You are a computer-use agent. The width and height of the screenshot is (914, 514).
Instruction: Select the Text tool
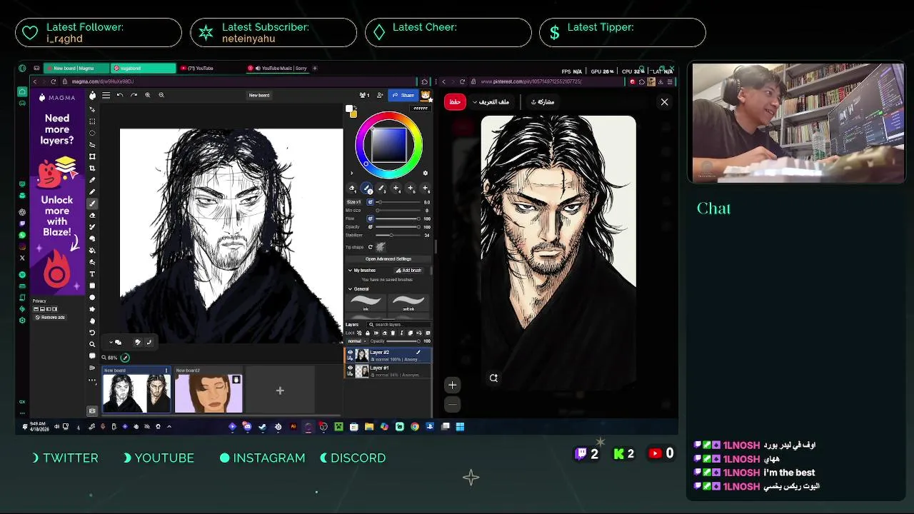(x=92, y=274)
